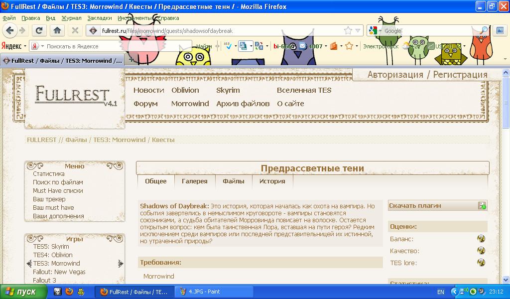This screenshot has width=510, height=299.
Task: Click the yellow quick launch icon
Action: click(81, 292)
